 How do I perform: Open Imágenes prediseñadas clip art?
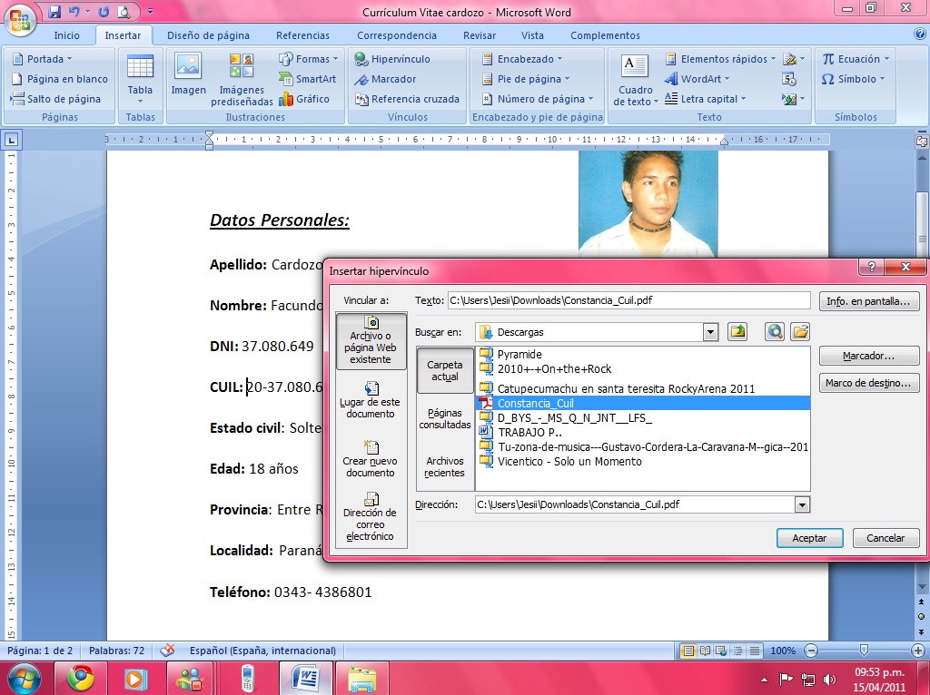coord(242,80)
